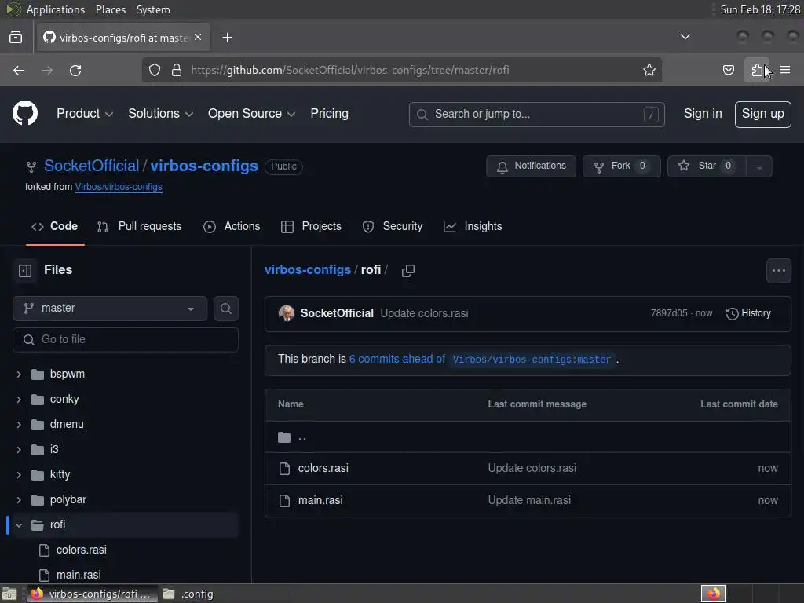Open the star lists dropdown arrow
The width and height of the screenshot is (804, 603).
(759, 166)
